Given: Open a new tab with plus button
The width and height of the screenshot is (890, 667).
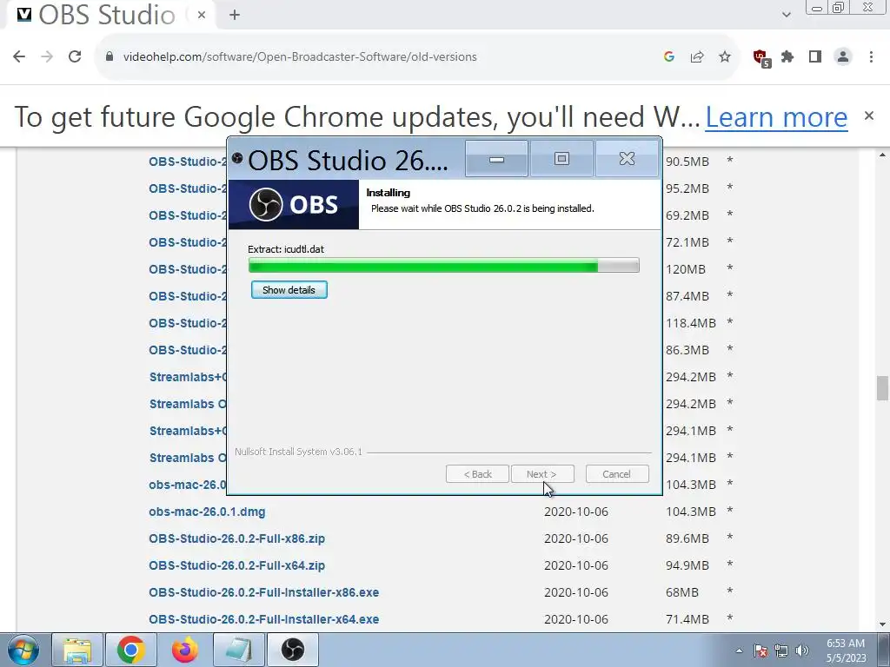Looking at the screenshot, I should point(235,15).
